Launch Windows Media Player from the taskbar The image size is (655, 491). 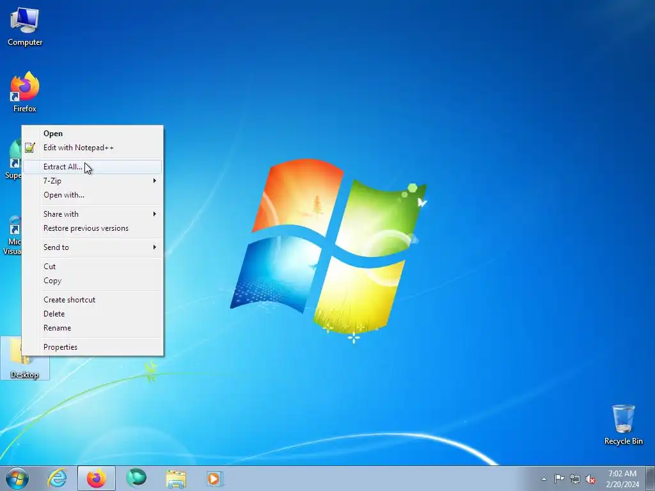[x=215, y=478]
